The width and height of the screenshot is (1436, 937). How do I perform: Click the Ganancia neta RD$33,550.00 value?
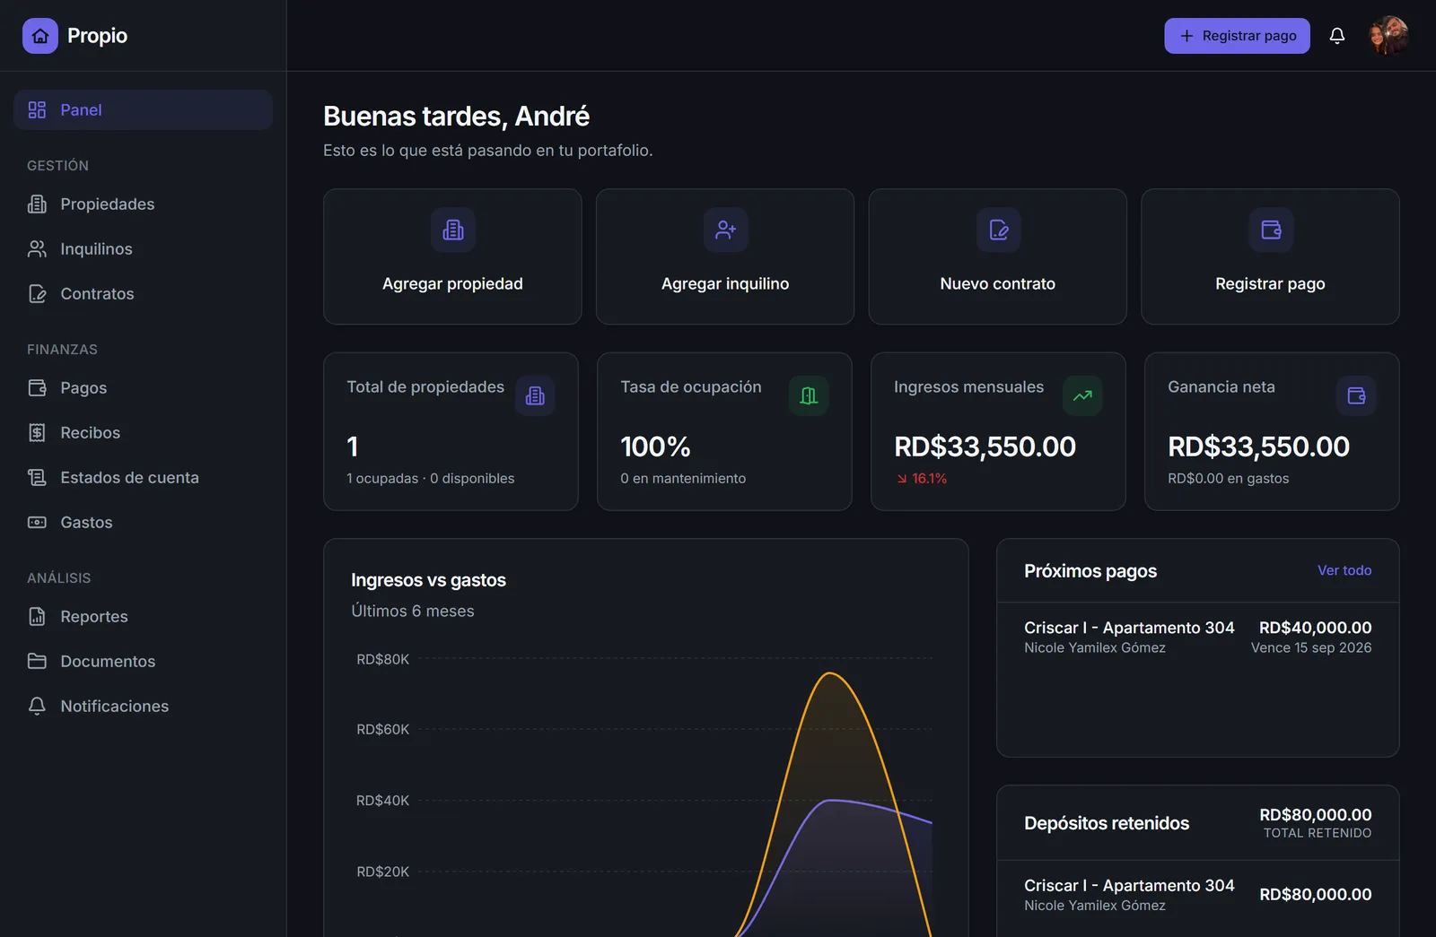pos(1258,447)
